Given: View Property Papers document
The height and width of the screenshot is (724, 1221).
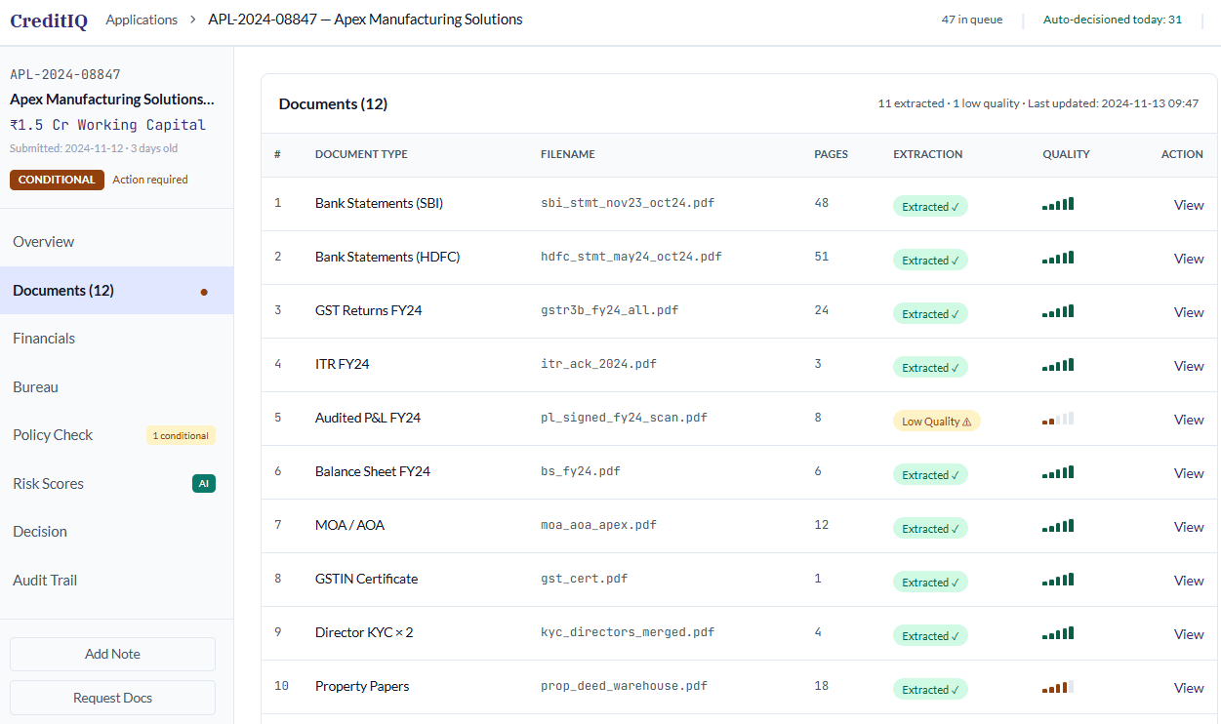Looking at the screenshot, I should pyautogui.click(x=1189, y=688).
